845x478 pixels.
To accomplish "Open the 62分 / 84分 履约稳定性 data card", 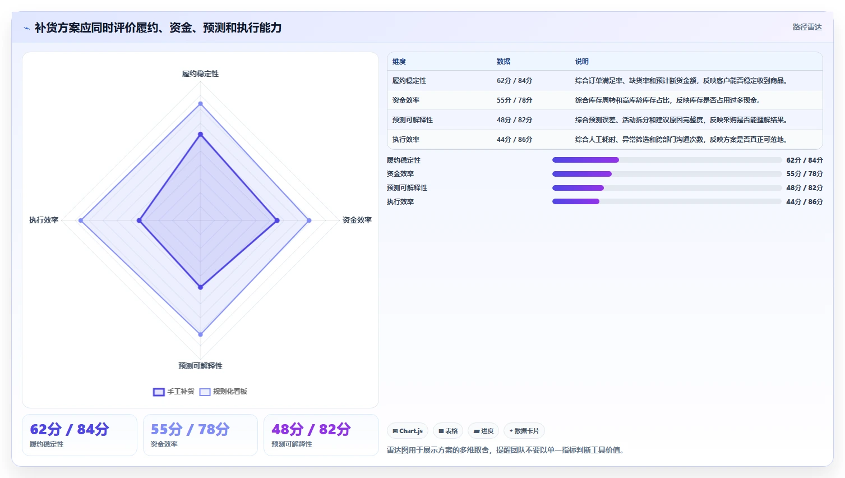I will 80,435.
